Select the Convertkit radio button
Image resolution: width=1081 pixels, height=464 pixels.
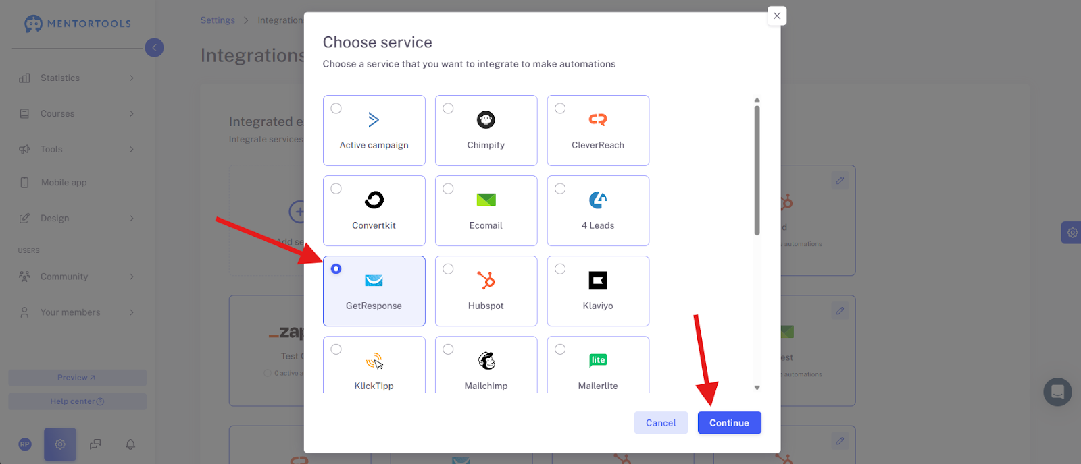click(336, 188)
